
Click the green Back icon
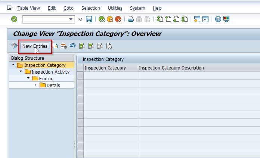(x=102, y=19)
